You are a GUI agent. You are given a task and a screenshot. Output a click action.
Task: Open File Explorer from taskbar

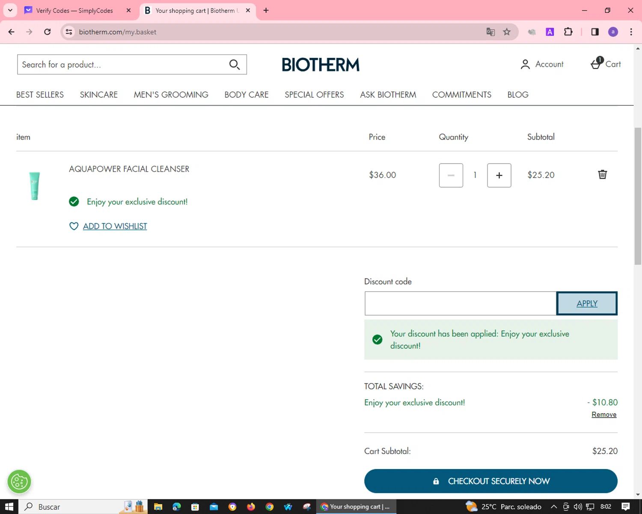tap(158, 507)
